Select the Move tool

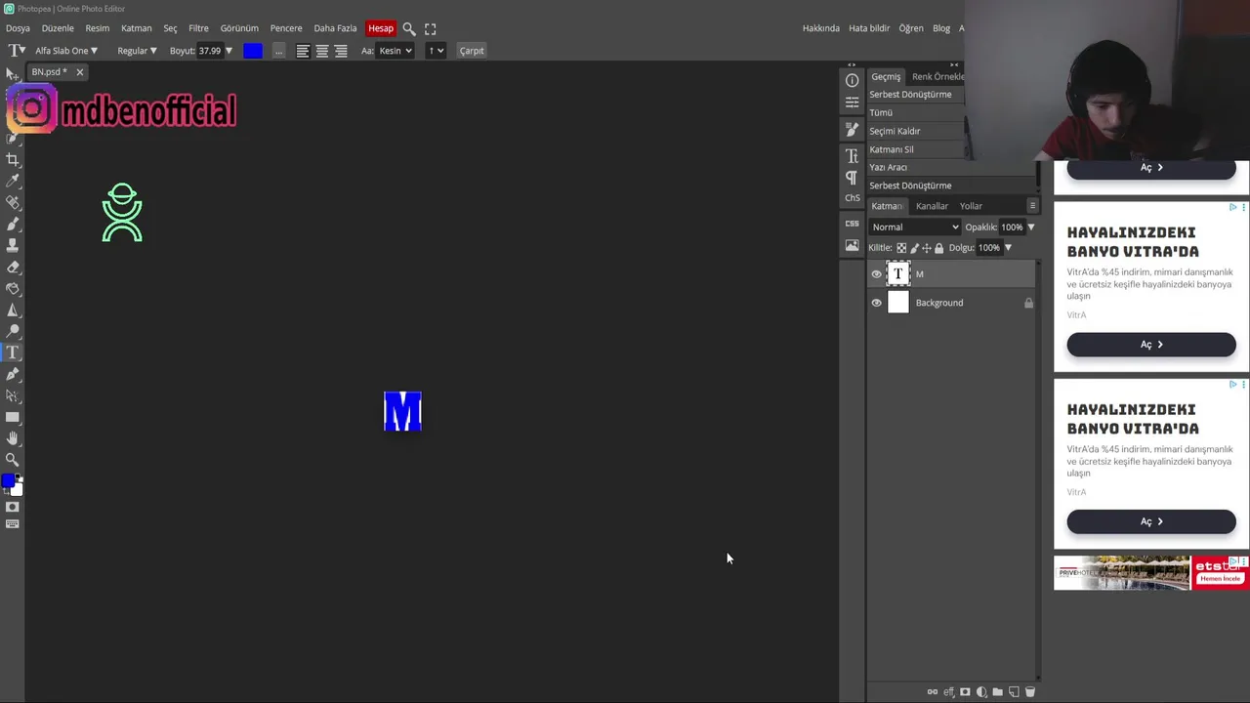tap(12, 74)
